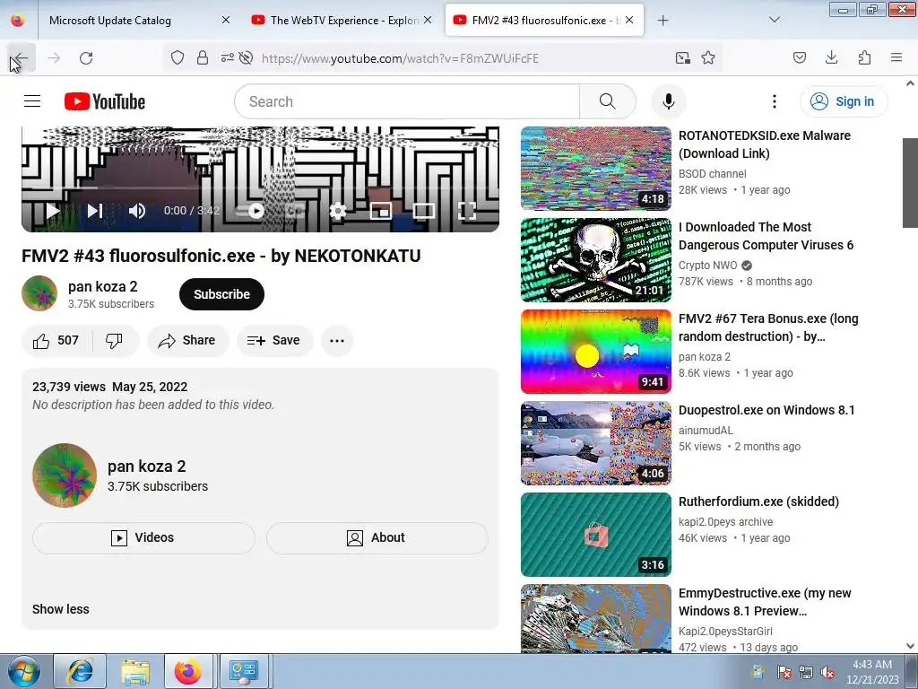Open ROTANOTEDKSID.exe Malware video thumbnail

pyautogui.click(x=596, y=169)
